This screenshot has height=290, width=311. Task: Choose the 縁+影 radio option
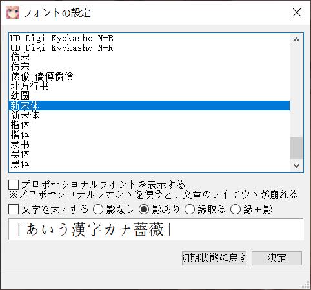click(x=236, y=209)
